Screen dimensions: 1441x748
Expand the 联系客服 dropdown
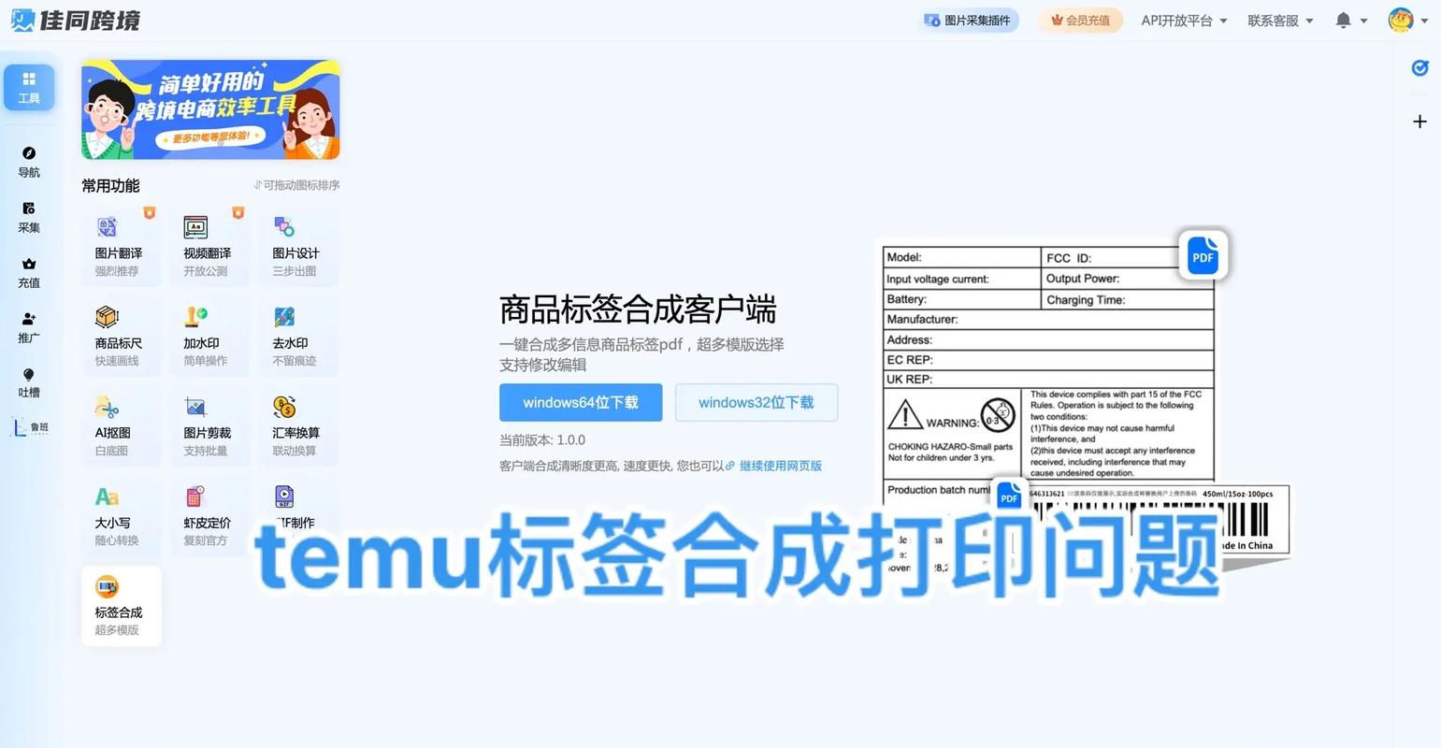pos(1280,20)
